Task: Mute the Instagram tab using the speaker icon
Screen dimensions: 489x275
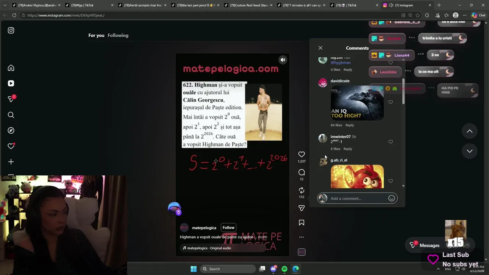Action: (391, 5)
